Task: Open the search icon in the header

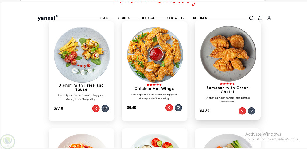Action: pos(251,18)
